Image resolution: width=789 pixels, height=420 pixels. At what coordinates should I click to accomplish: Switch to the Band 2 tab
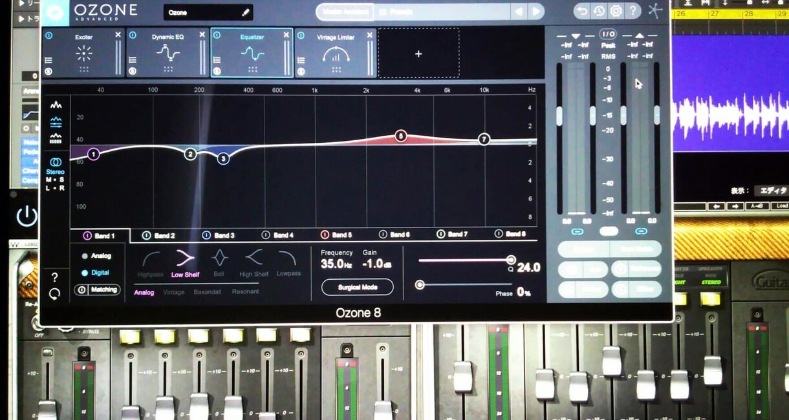click(x=158, y=235)
